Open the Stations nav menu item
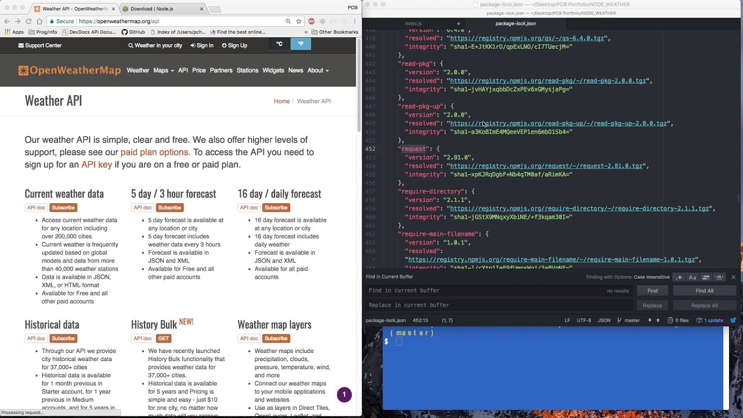 tap(247, 70)
